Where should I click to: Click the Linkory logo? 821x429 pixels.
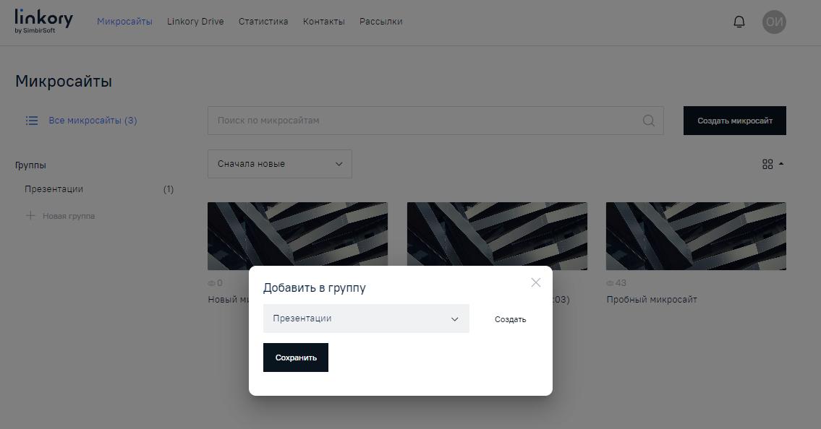[x=43, y=20]
